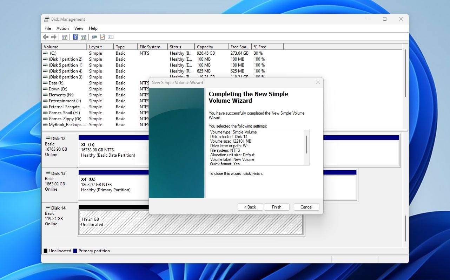Click the black Unallocated legend swatch
This screenshot has width=450, height=280.
click(x=46, y=251)
